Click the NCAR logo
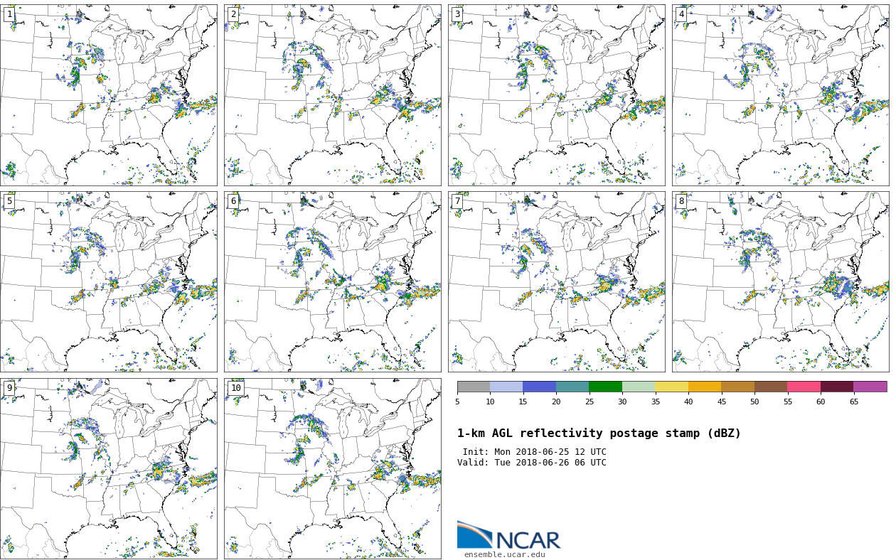 [508, 537]
